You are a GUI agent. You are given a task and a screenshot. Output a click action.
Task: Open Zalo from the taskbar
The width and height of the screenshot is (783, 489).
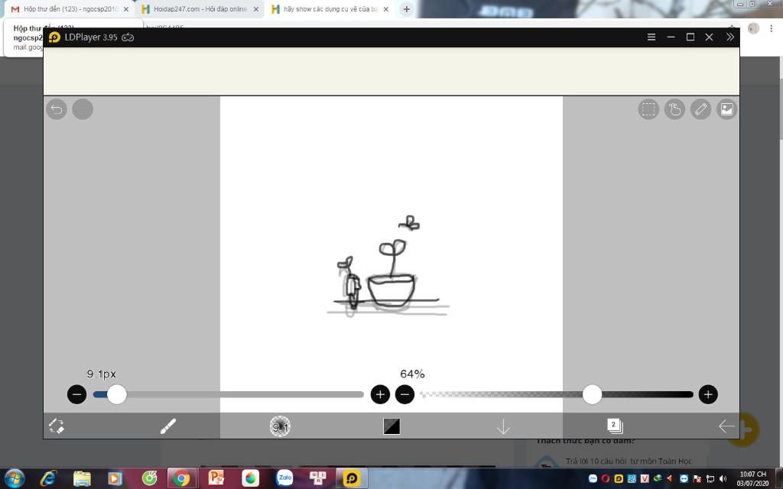(284, 478)
